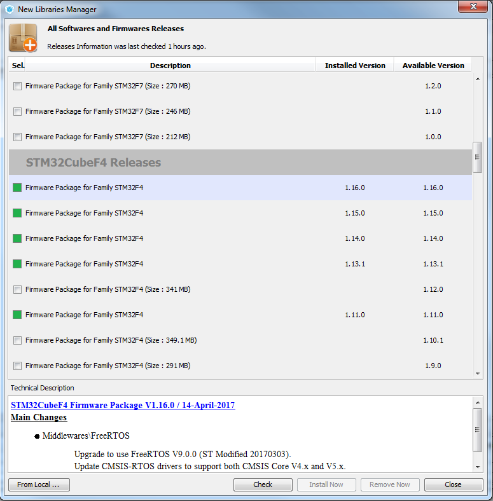Click installed version 1.14.0 cell
This screenshot has height=501, width=493.
click(354, 238)
